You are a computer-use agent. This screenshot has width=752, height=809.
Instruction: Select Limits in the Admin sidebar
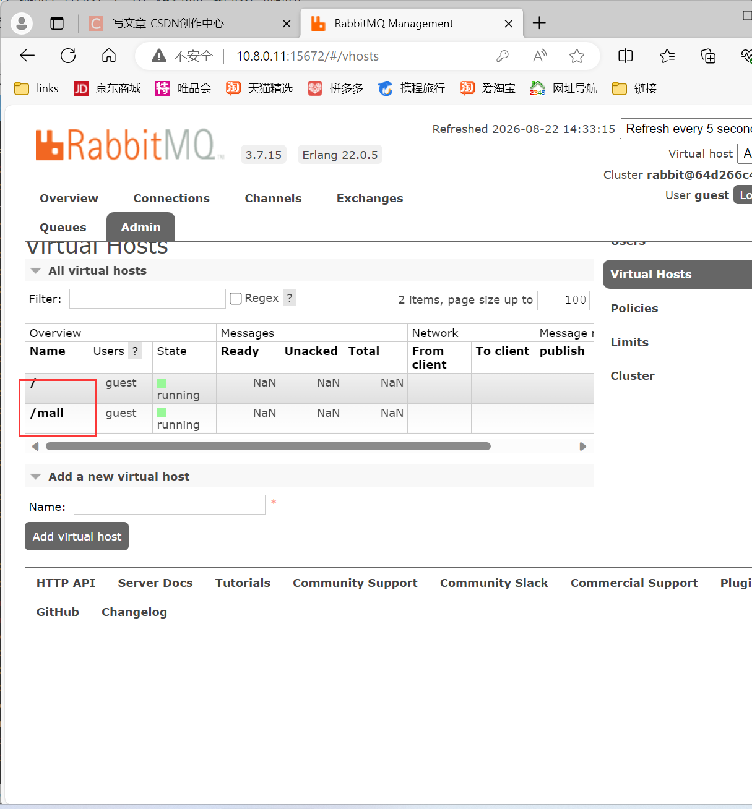pyautogui.click(x=629, y=343)
